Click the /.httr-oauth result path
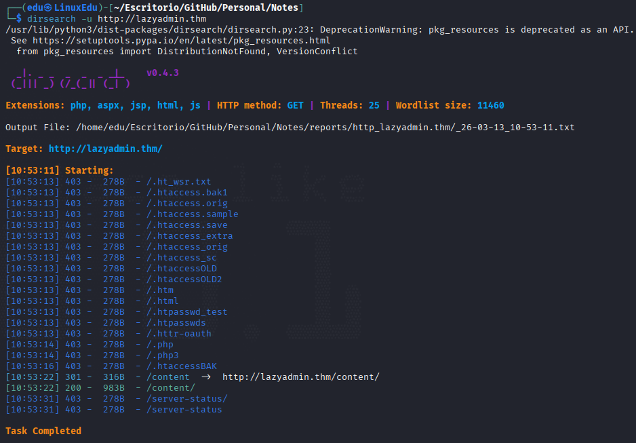The height and width of the screenshot is (443, 636). pyautogui.click(x=179, y=334)
